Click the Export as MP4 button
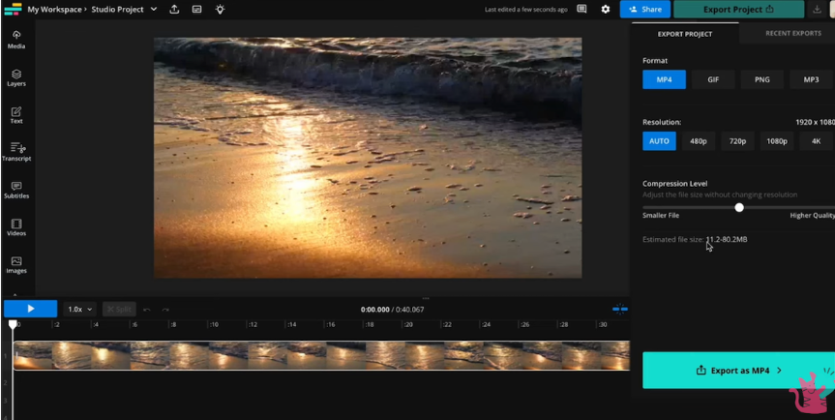This screenshot has width=835, height=420. (738, 371)
